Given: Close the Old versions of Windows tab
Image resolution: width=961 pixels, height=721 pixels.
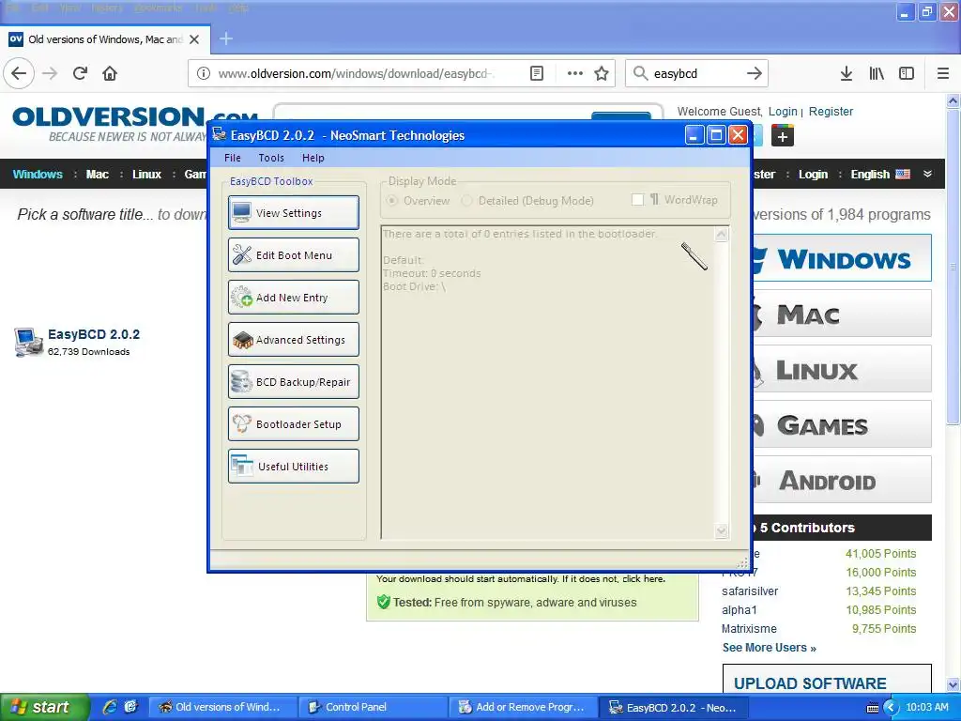Looking at the screenshot, I should (x=194, y=39).
